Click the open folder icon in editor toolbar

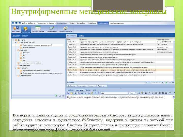(71, 93)
